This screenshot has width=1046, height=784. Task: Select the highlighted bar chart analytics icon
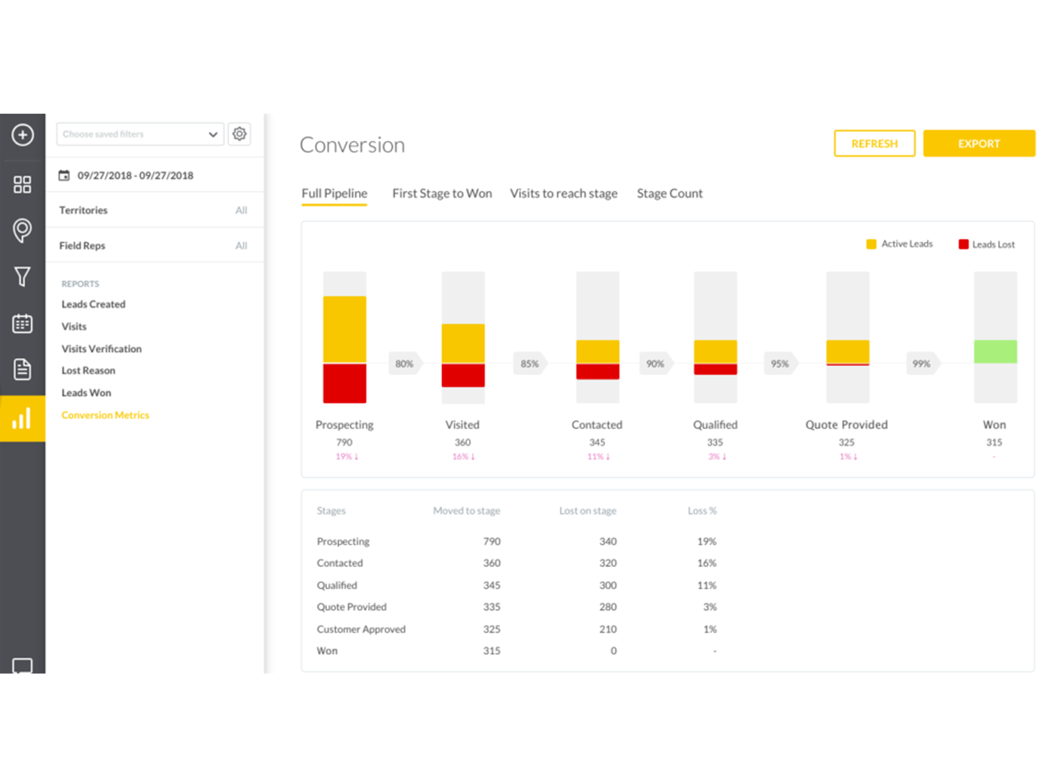coord(23,419)
